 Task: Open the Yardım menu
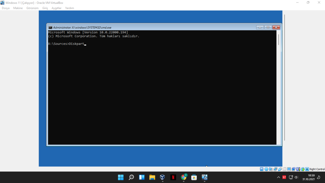69,8
